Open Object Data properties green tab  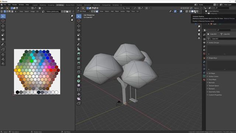click(x=204, y=76)
